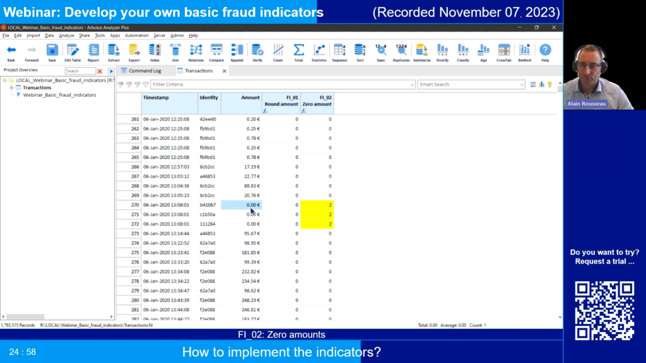The width and height of the screenshot is (646, 363).
Task: Open the Server menu
Action: (x=160, y=35)
